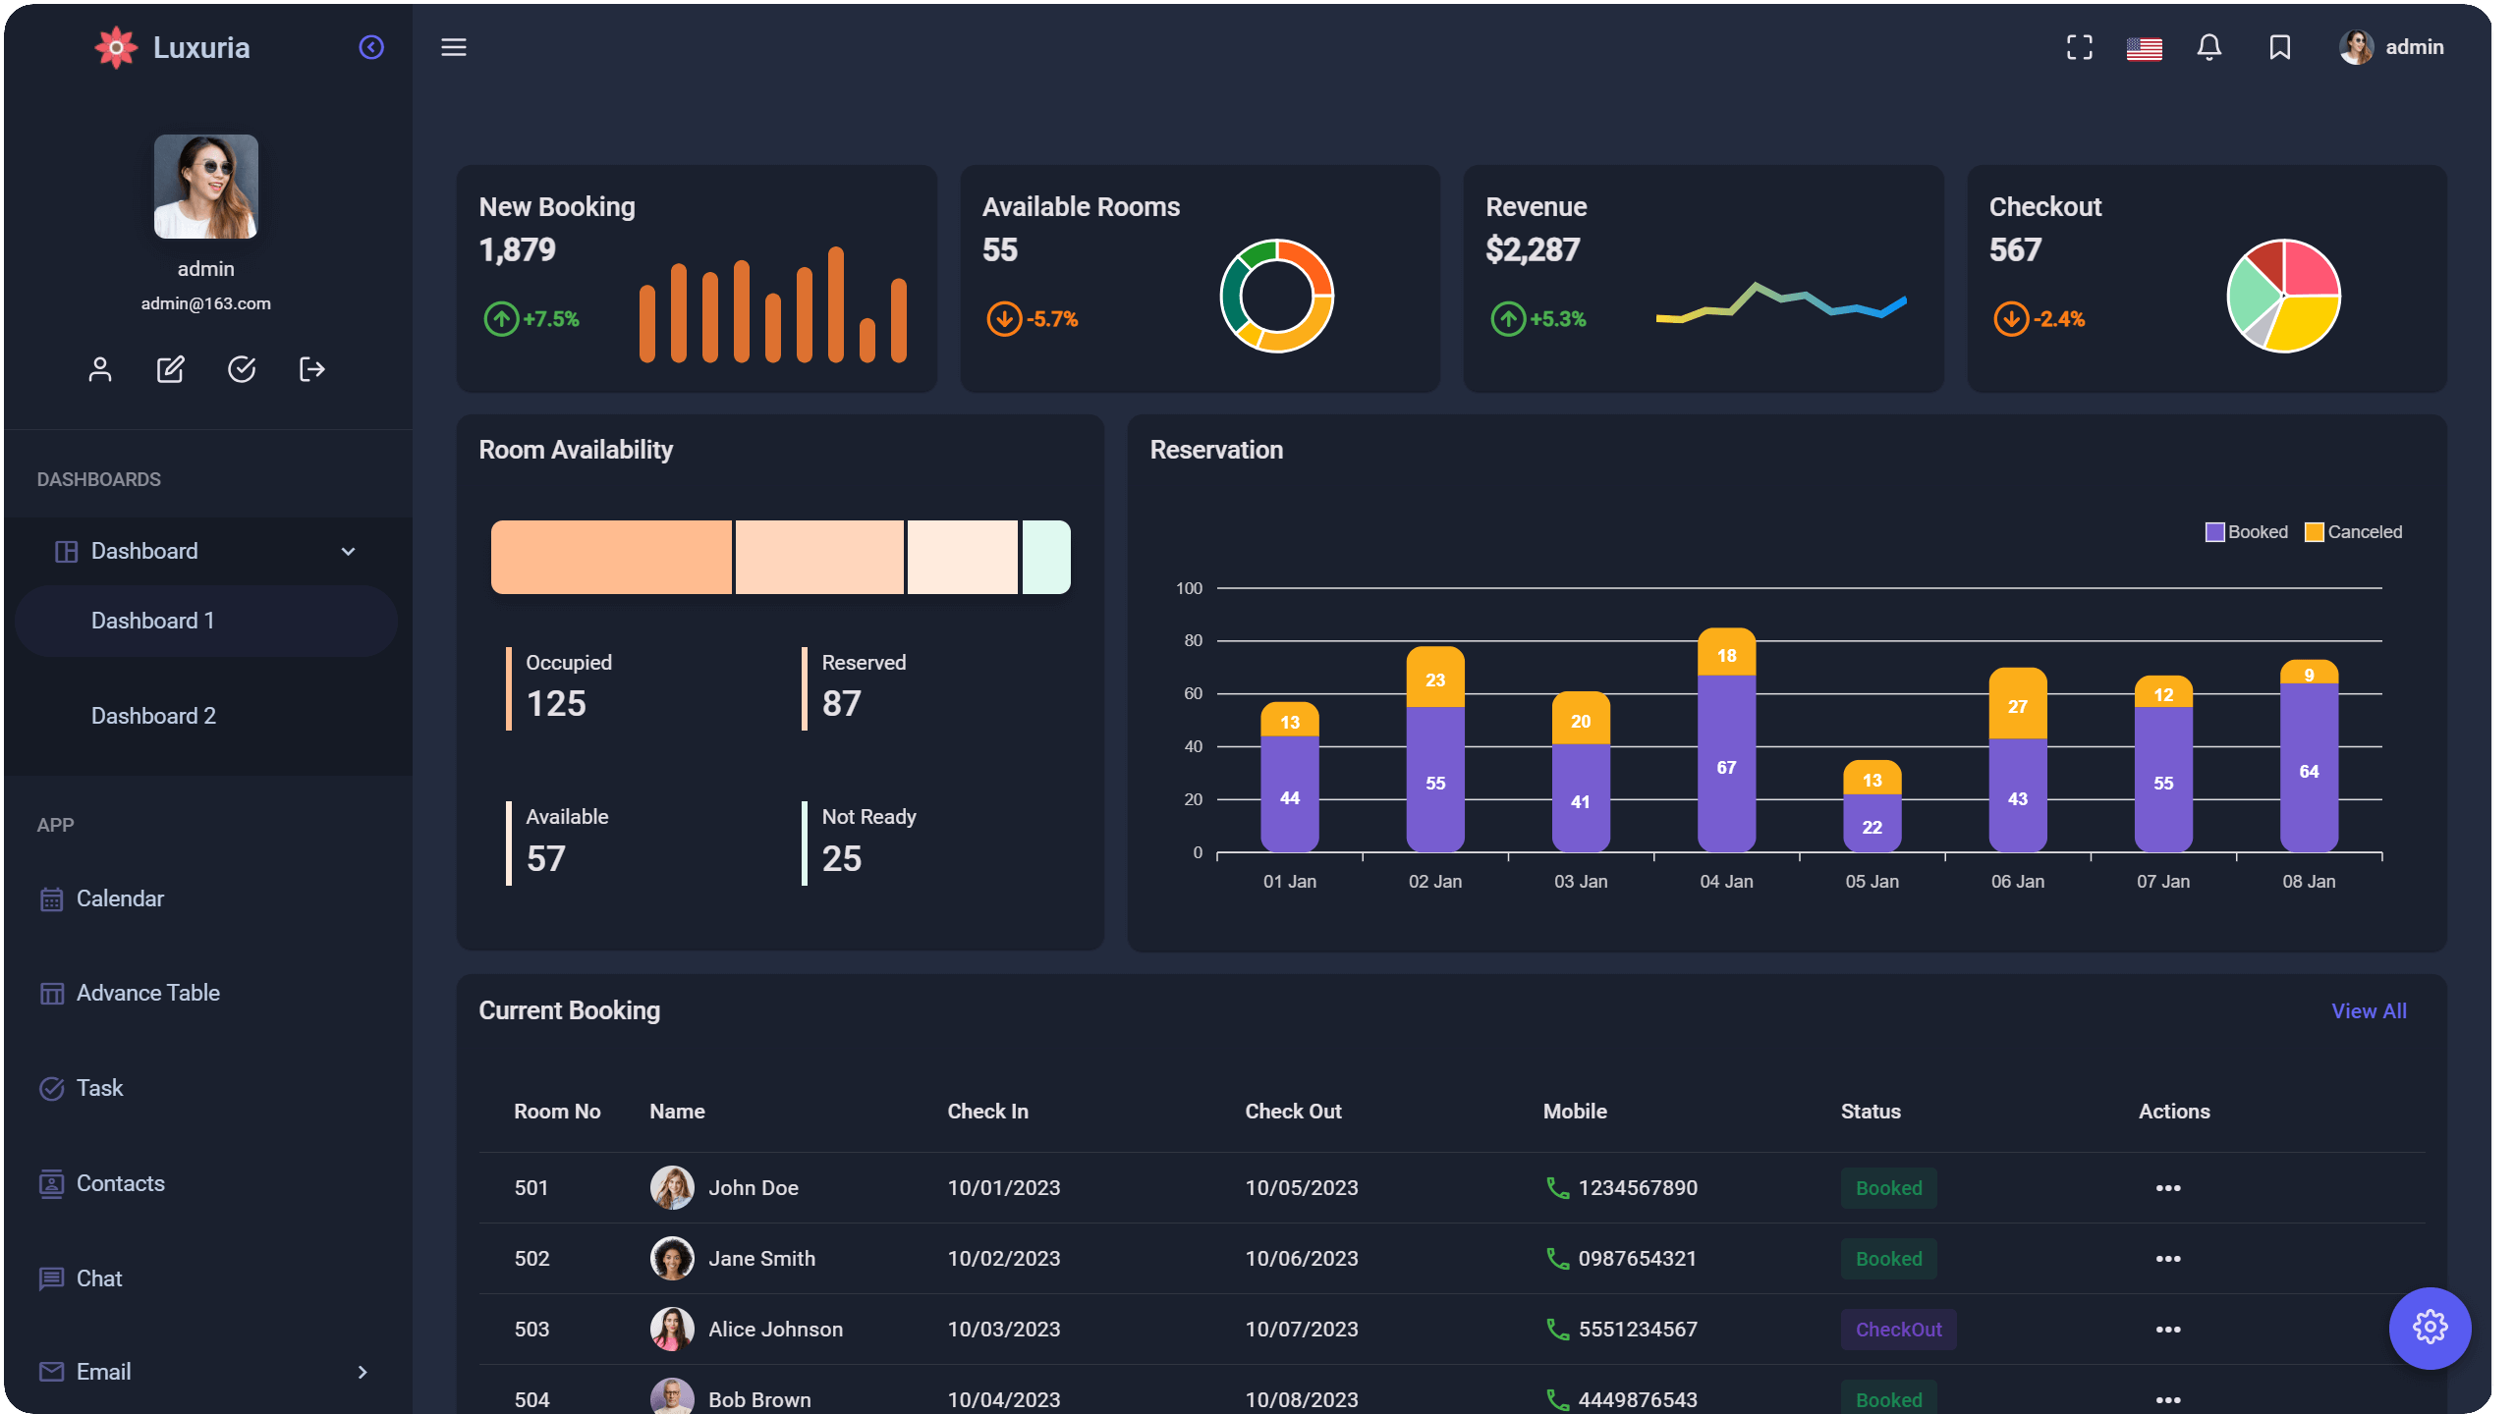2515x1414 pixels.
Task: Enter fullscreen mode via the expand icon
Action: click(2079, 46)
